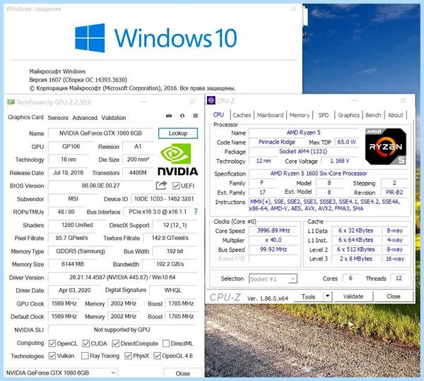Click the Validate button in CPU-Z
424x381 pixels.
[x=353, y=296]
